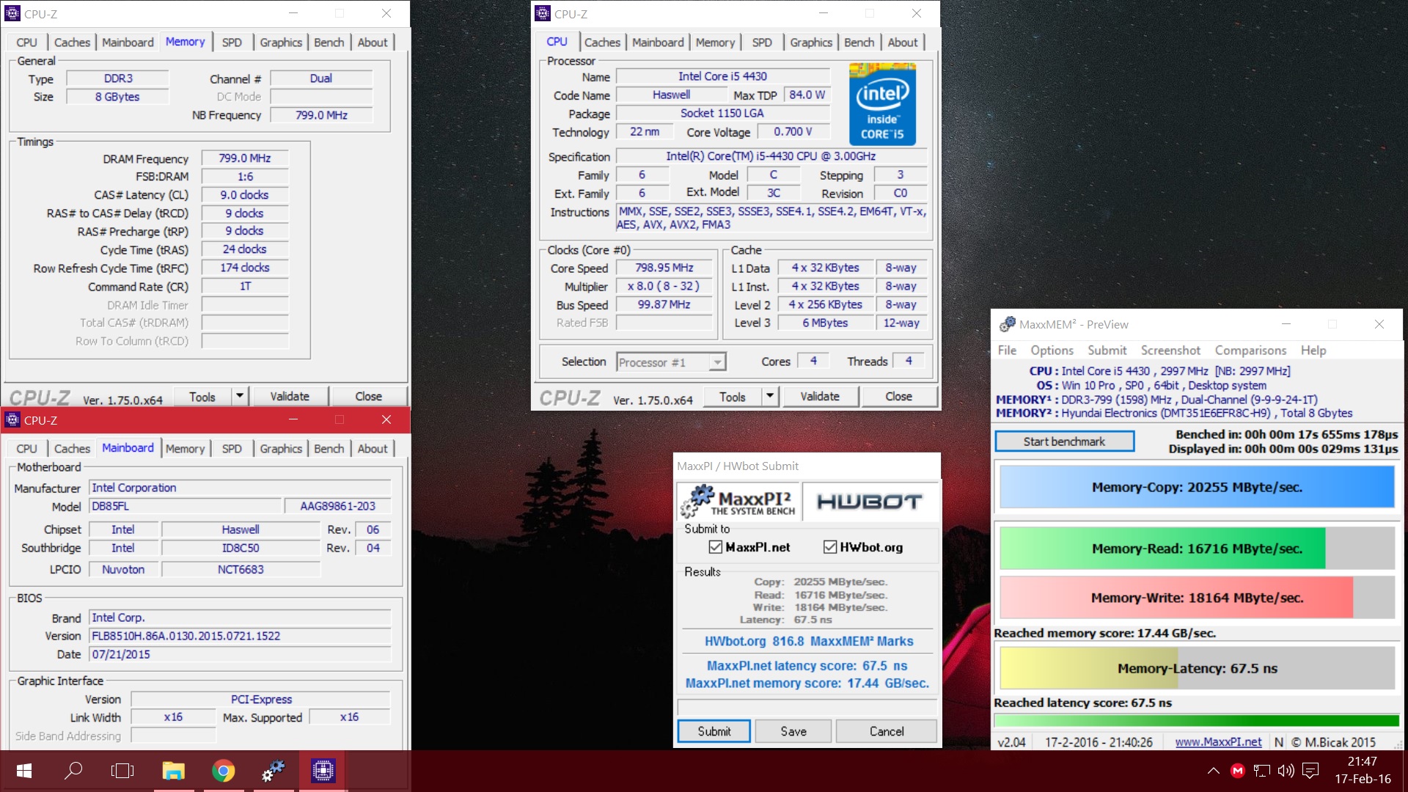This screenshot has width=1408, height=792.
Task: Switch to CPU-Z taskbar icon
Action: point(323,771)
